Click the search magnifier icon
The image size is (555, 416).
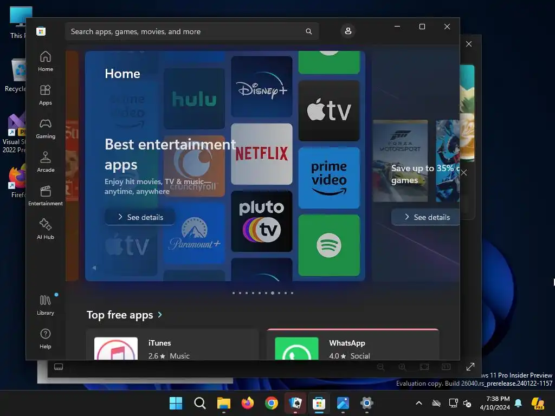308,31
